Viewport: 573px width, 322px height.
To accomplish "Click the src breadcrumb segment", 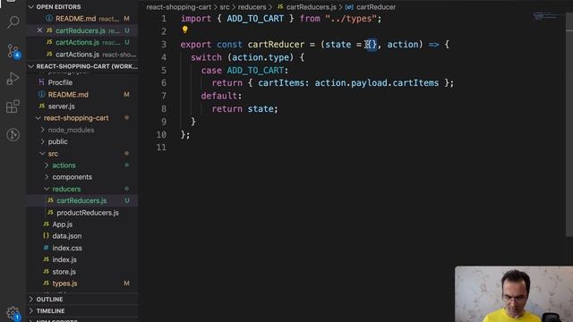I will tap(225, 7).
